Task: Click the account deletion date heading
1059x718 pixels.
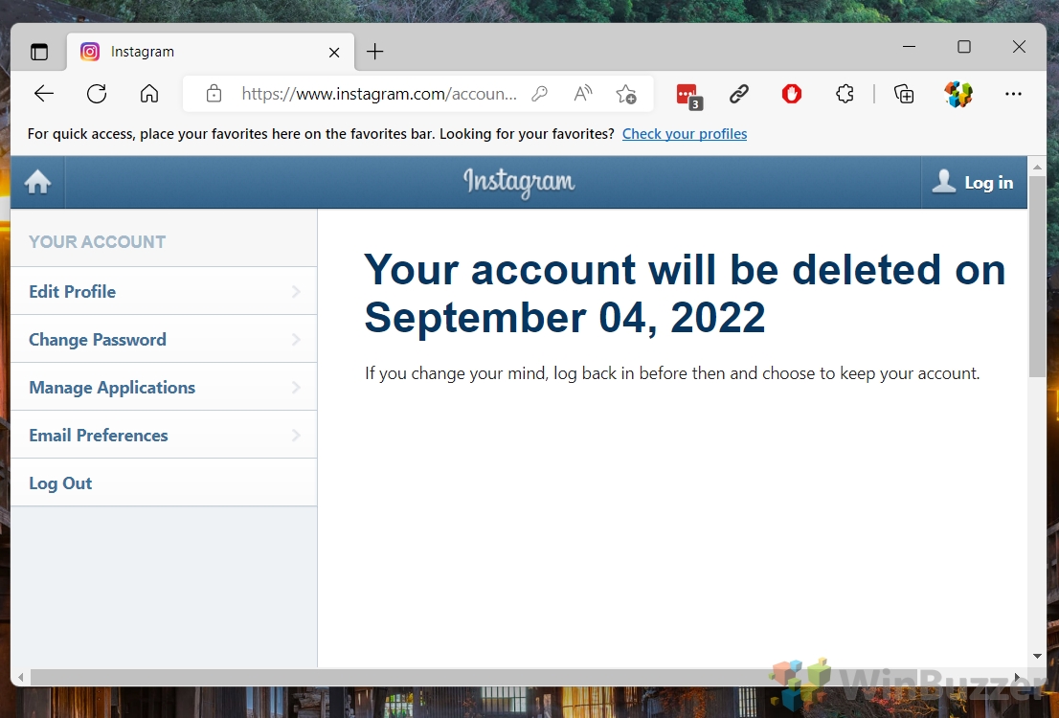Action: click(x=685, y=293)
